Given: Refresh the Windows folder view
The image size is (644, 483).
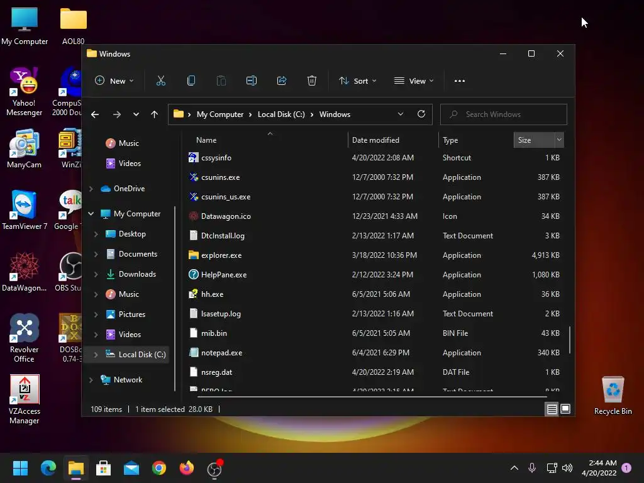Looking at the screenshot, I should (421, 114).
